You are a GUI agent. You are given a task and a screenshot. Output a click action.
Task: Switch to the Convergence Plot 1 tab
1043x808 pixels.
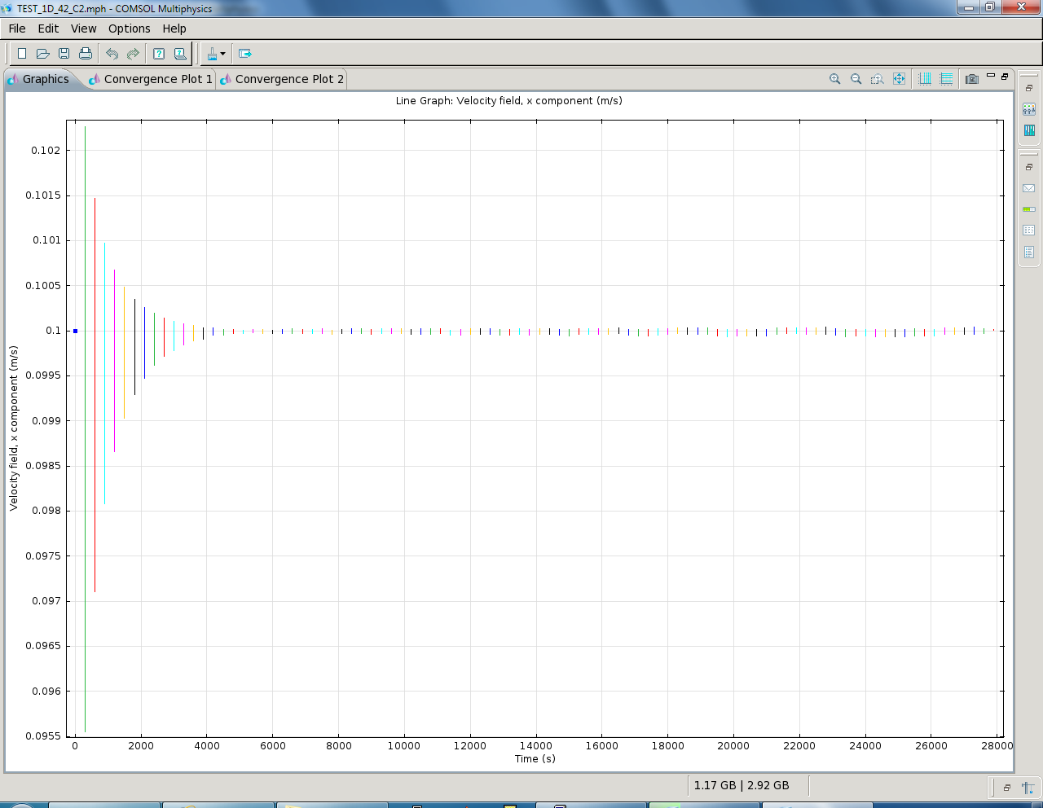pos(157,79)
